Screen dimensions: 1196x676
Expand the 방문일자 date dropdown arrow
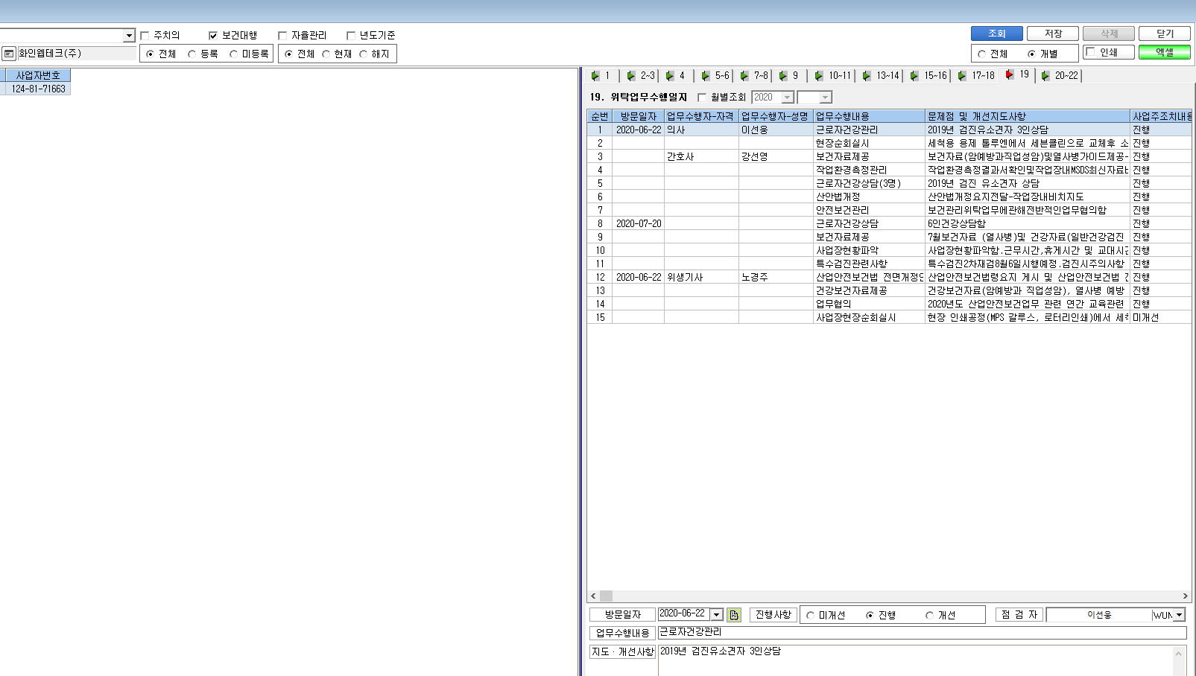click(717, 615)
